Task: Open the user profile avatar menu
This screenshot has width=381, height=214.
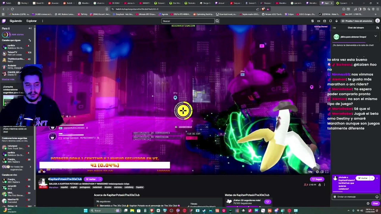Action: coord(377,21)
